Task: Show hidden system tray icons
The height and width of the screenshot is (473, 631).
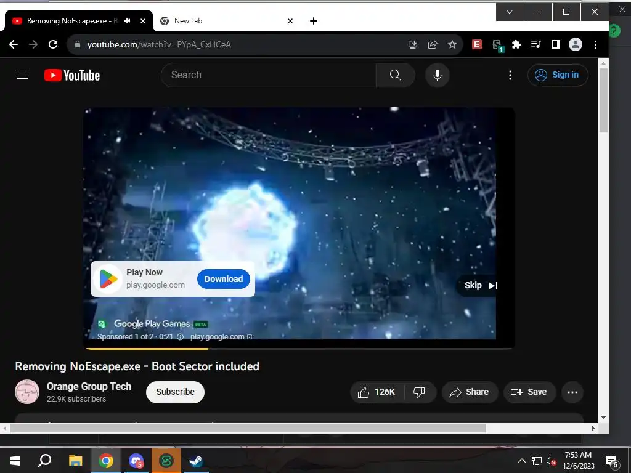Action: click(521, 461)
